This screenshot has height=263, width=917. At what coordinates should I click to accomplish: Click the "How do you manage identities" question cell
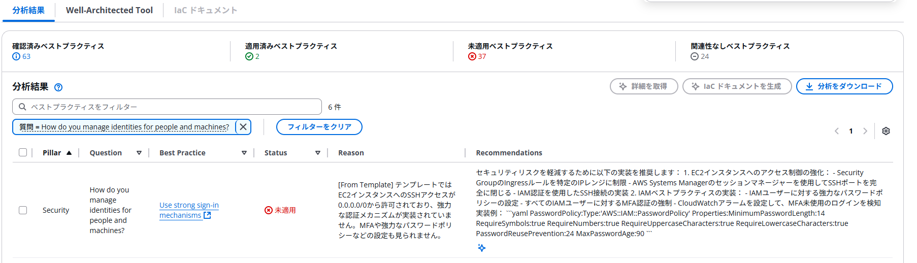(x=110, y=210)
